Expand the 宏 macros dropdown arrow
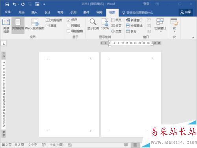The height and width of the screenshot is (148, 197). (175, 32)
